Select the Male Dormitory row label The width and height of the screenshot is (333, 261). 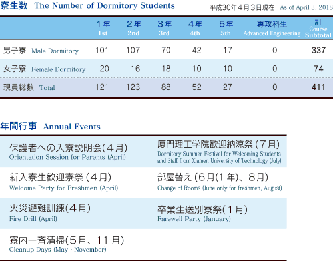click(x=41, y=51)
